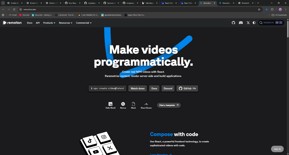289x155 pixels.
Task: Select the Hello World template icon
Action: (x=110, y=105)
